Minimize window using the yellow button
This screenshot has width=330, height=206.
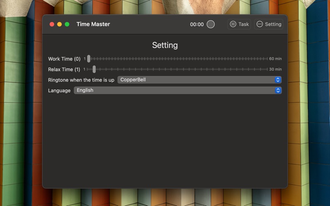59,24
